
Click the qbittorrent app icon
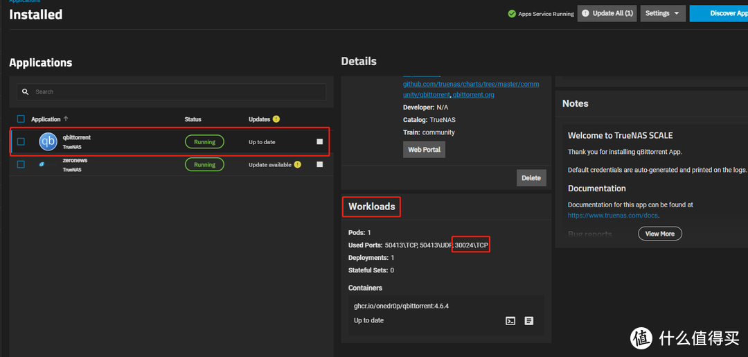[x=48, y=141]
